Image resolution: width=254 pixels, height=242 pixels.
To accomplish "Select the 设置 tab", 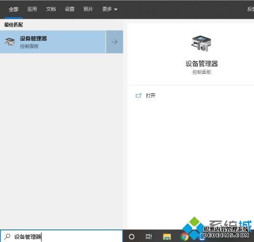I will (70, 9).
